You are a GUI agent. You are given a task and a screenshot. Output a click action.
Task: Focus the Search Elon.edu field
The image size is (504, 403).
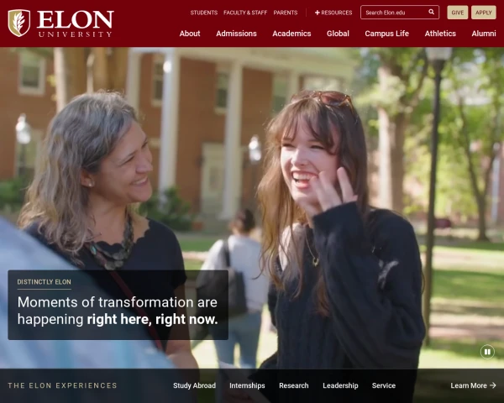pos(396,13)
